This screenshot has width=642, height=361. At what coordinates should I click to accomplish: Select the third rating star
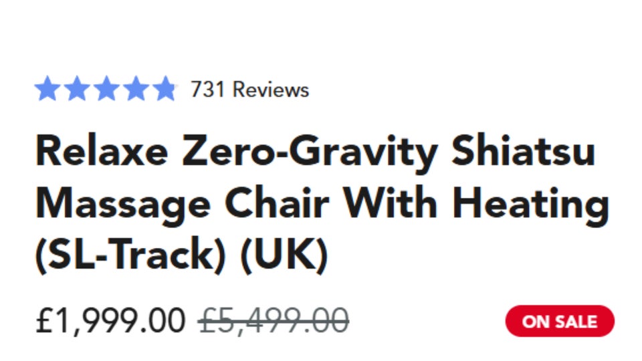coord(106,89)
